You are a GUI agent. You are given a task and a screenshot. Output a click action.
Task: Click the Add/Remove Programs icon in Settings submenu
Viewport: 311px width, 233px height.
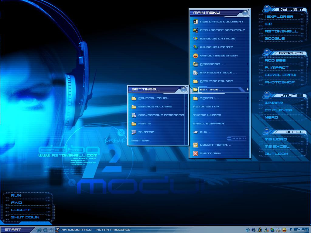[x=134, y=115]
